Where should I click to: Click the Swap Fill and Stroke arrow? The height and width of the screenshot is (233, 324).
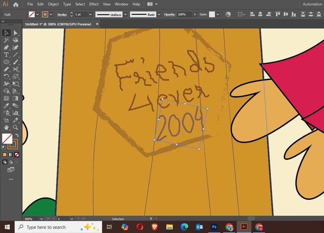coord(17,135)
